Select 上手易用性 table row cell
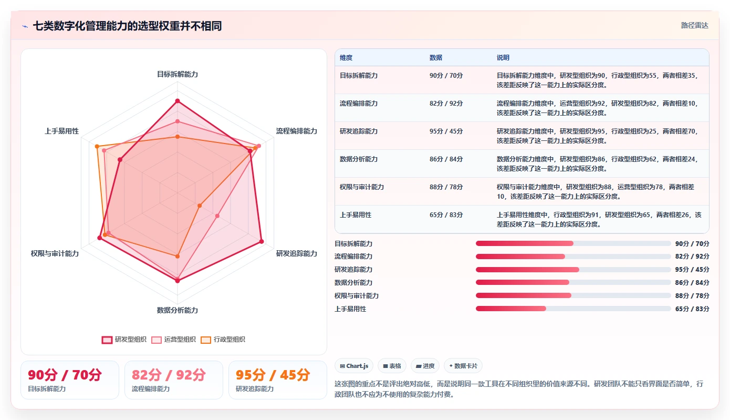This screenshot has height=420, width=730. (356, 215)
